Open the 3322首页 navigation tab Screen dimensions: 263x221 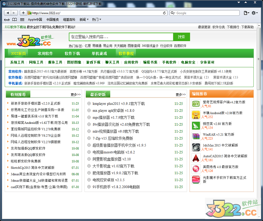point(18,53)
